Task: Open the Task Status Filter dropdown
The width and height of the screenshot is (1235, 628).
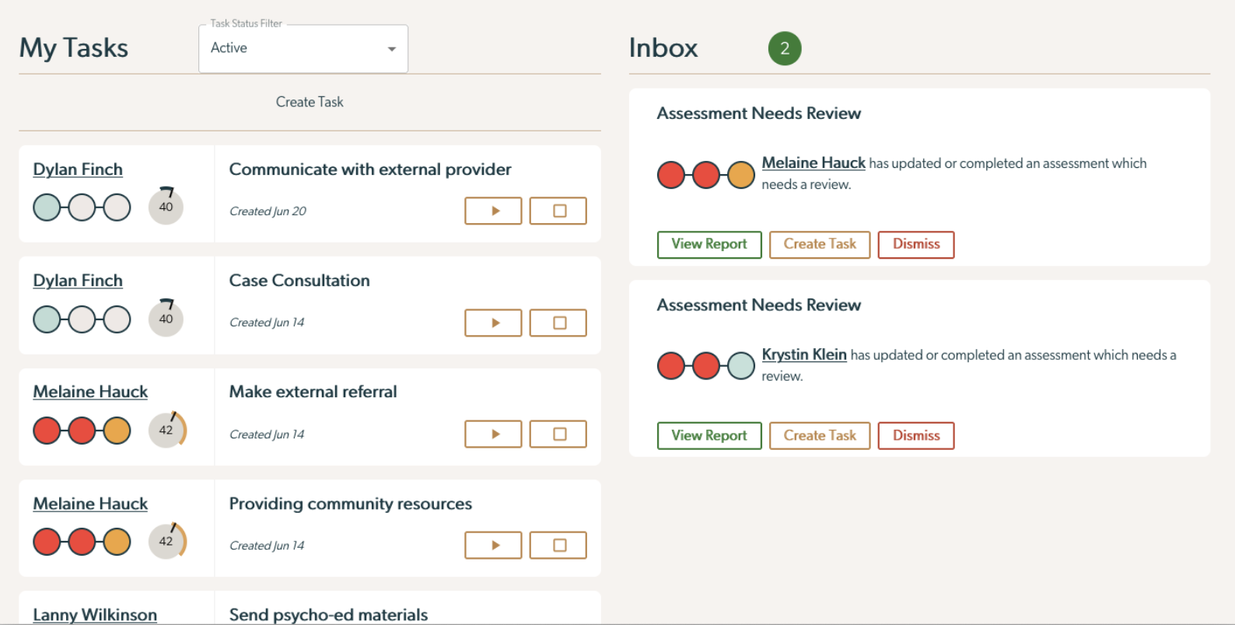Action: click(303, 48)
